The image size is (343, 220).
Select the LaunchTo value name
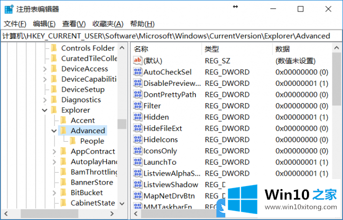click(x=160, y=162)
